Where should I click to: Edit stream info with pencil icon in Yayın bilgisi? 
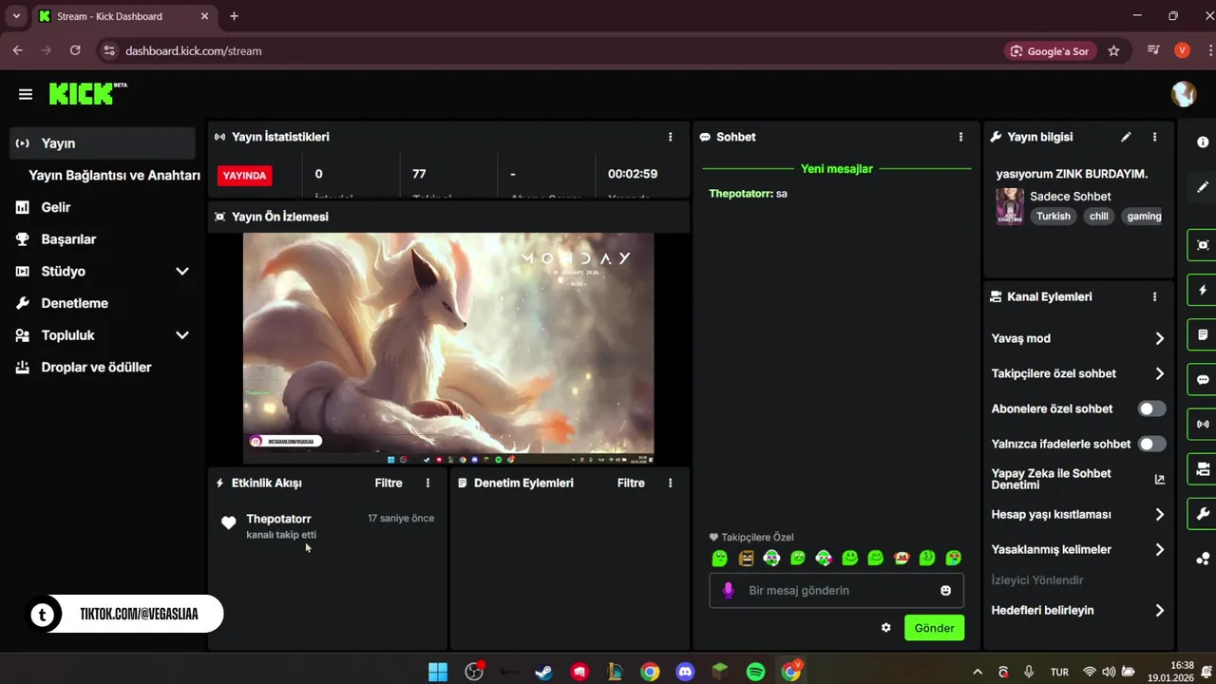point(1126,137)
